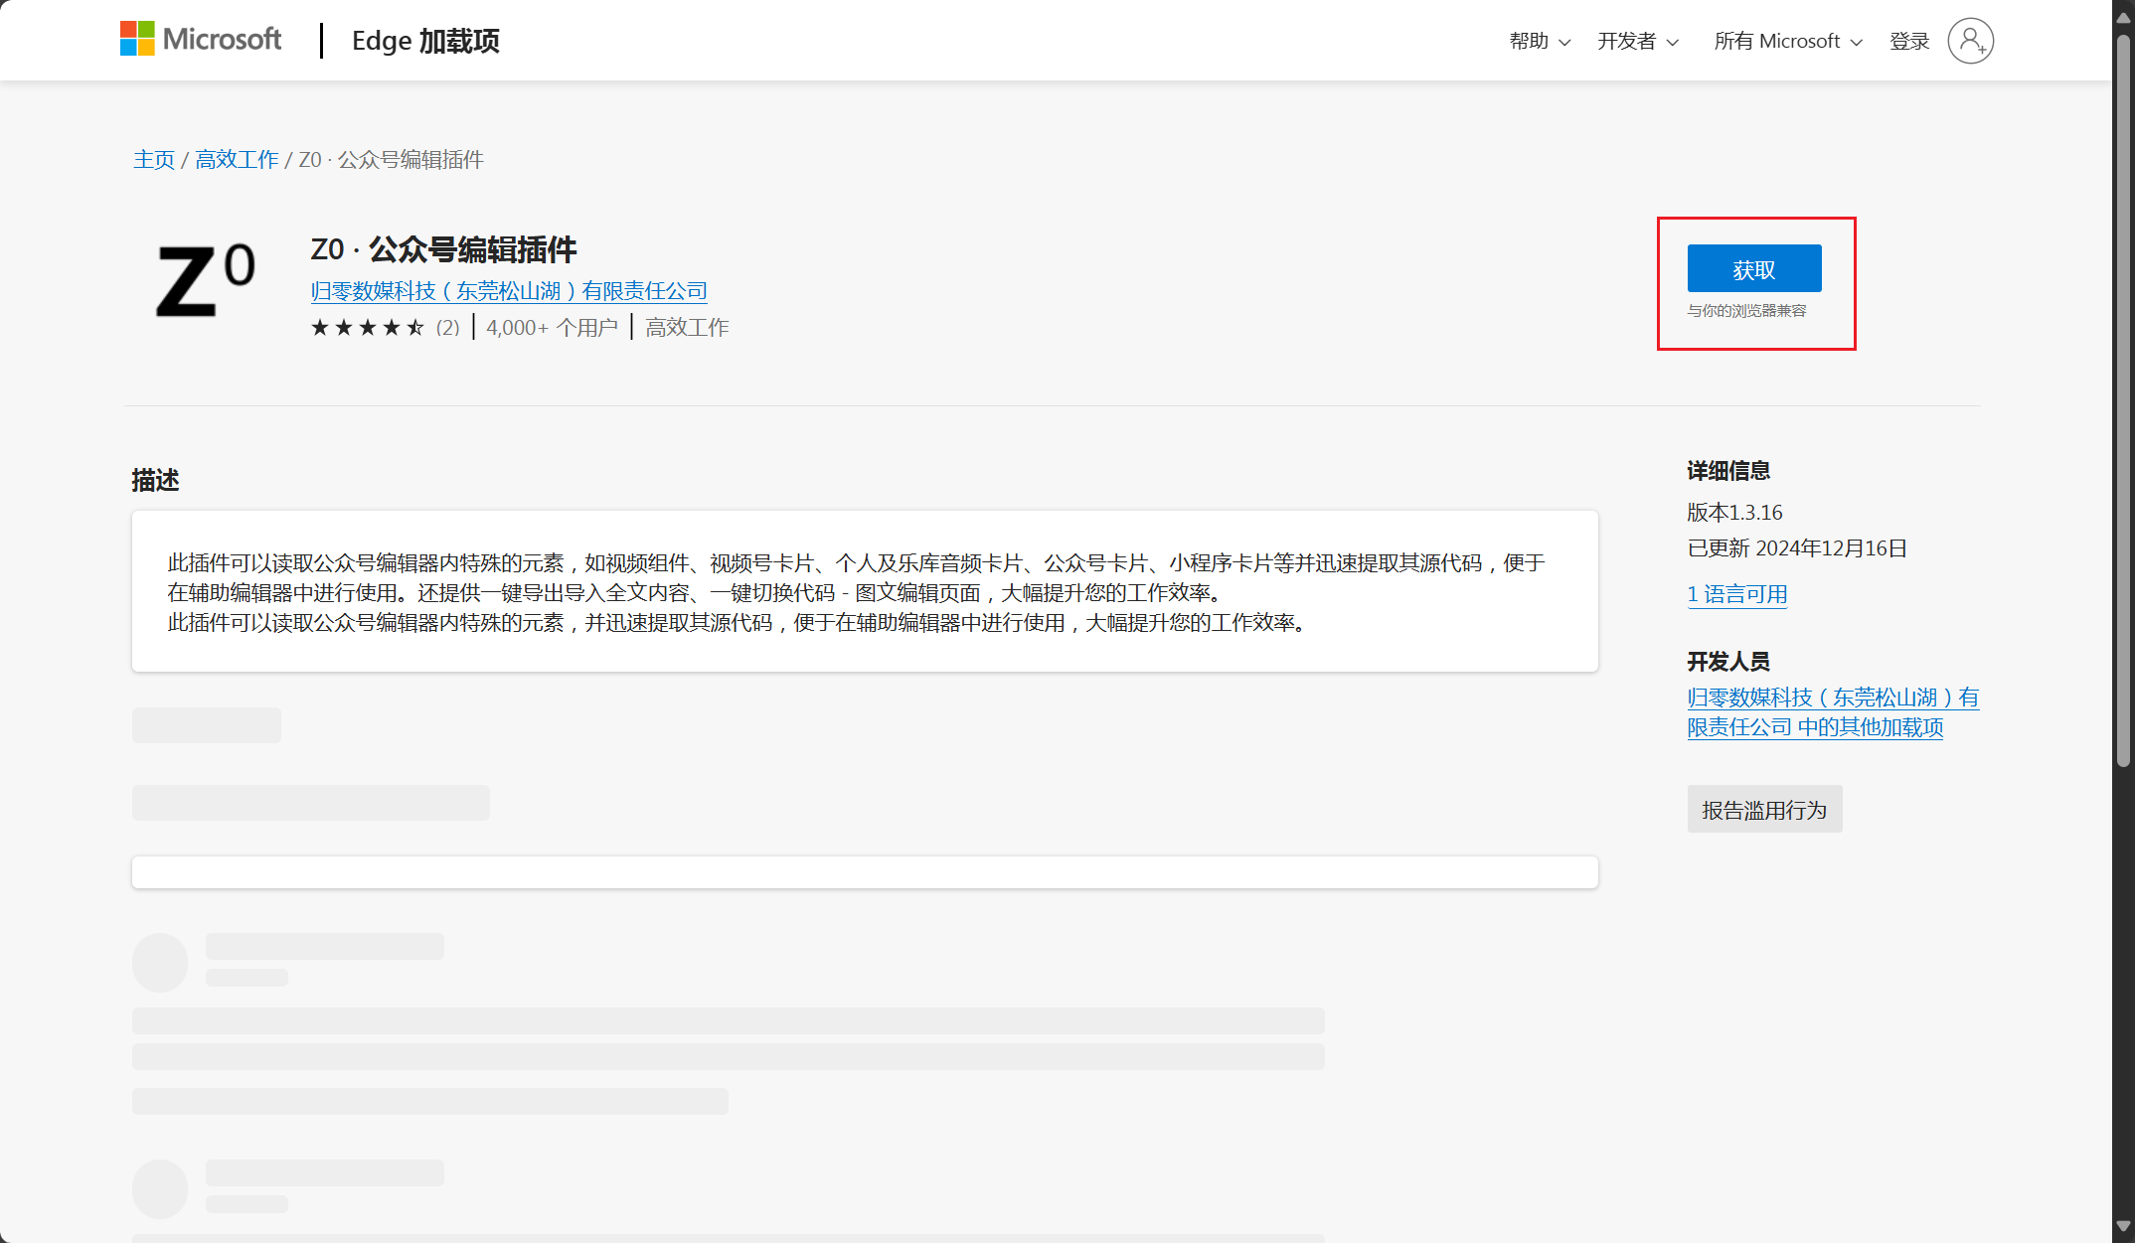Click scrollbar up arrow
This screenshot has height=1243, width=2135.
[2123, 15]
